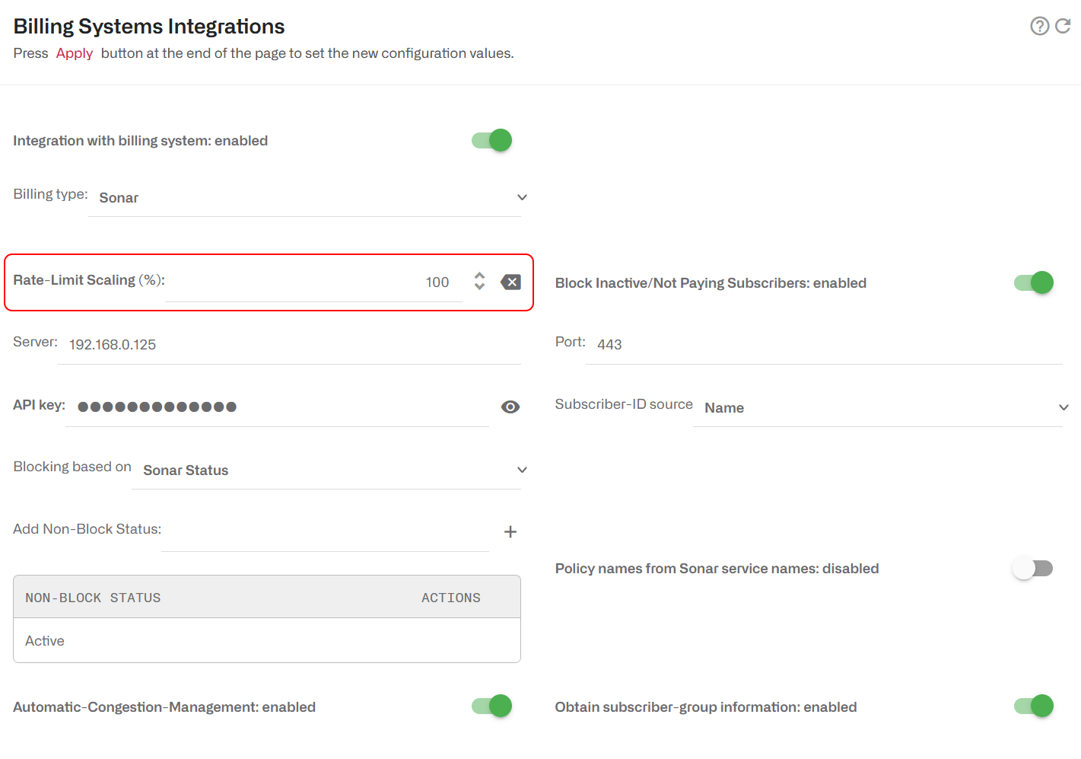Viewport: 1081px width, 759px height.
Task: Open the Billing type dropdown
Action: (x=522, y=197)
